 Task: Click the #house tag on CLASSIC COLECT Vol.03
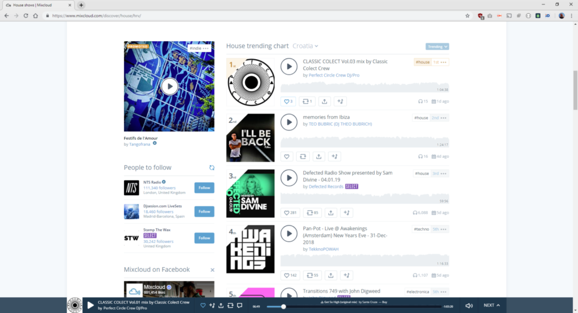pyautogui.click(x=422, y=62)
